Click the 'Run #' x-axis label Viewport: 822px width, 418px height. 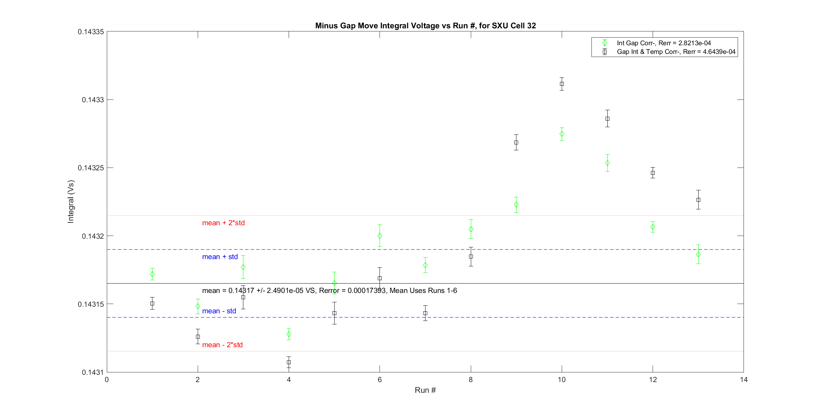point(425,390)
